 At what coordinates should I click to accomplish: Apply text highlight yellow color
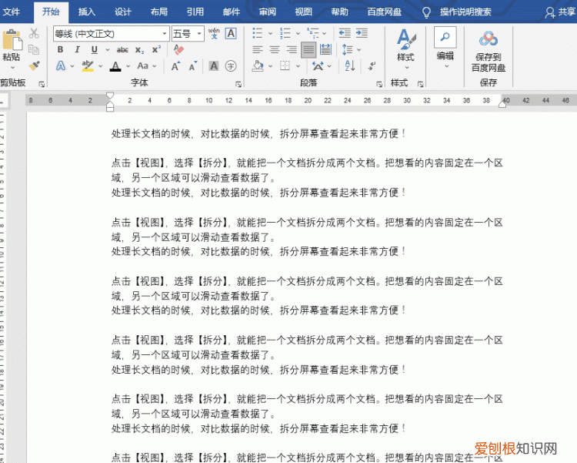click(88, 66)
